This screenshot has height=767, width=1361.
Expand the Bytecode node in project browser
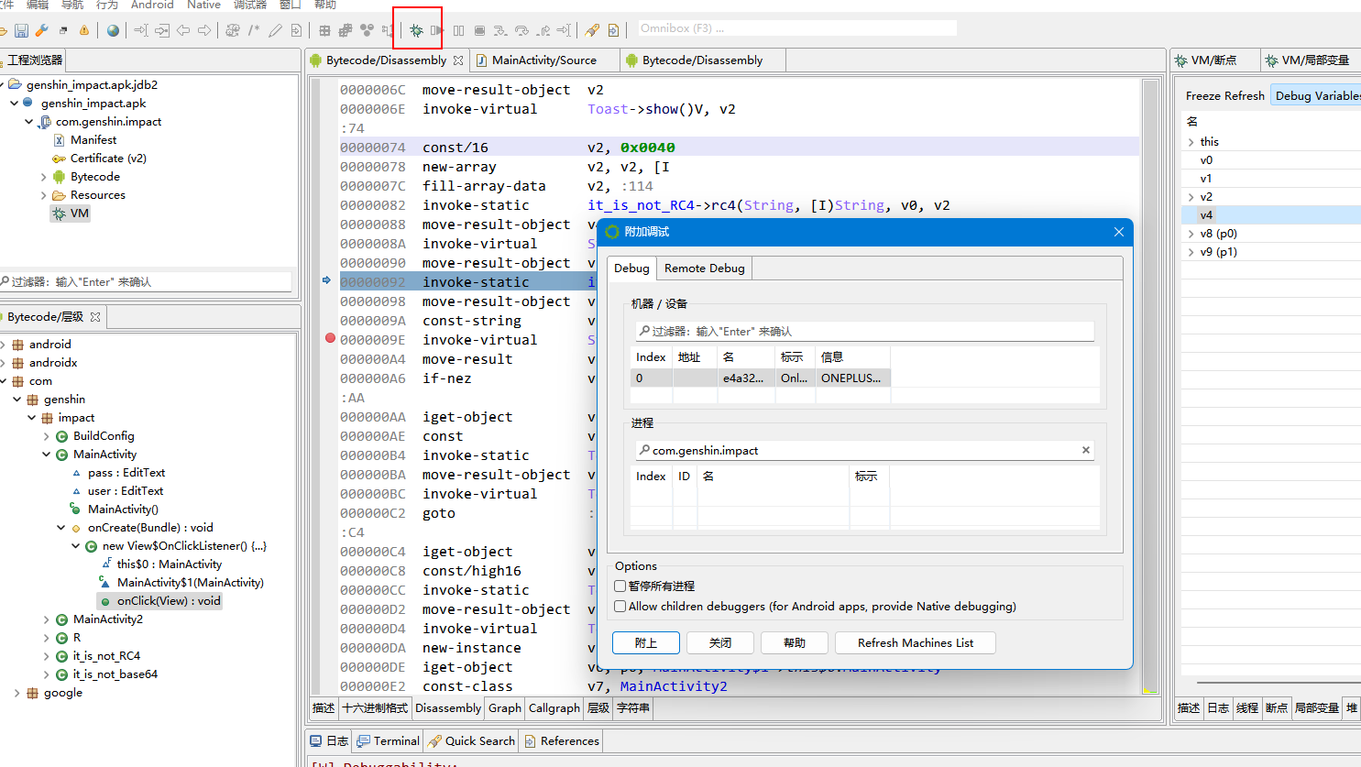click(x=44, y=177)
